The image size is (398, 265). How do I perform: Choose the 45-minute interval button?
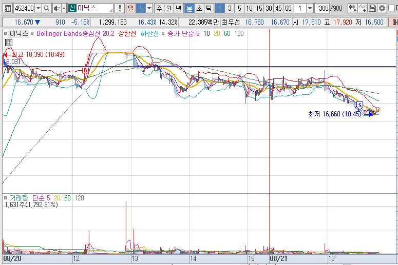pos(278,8)
